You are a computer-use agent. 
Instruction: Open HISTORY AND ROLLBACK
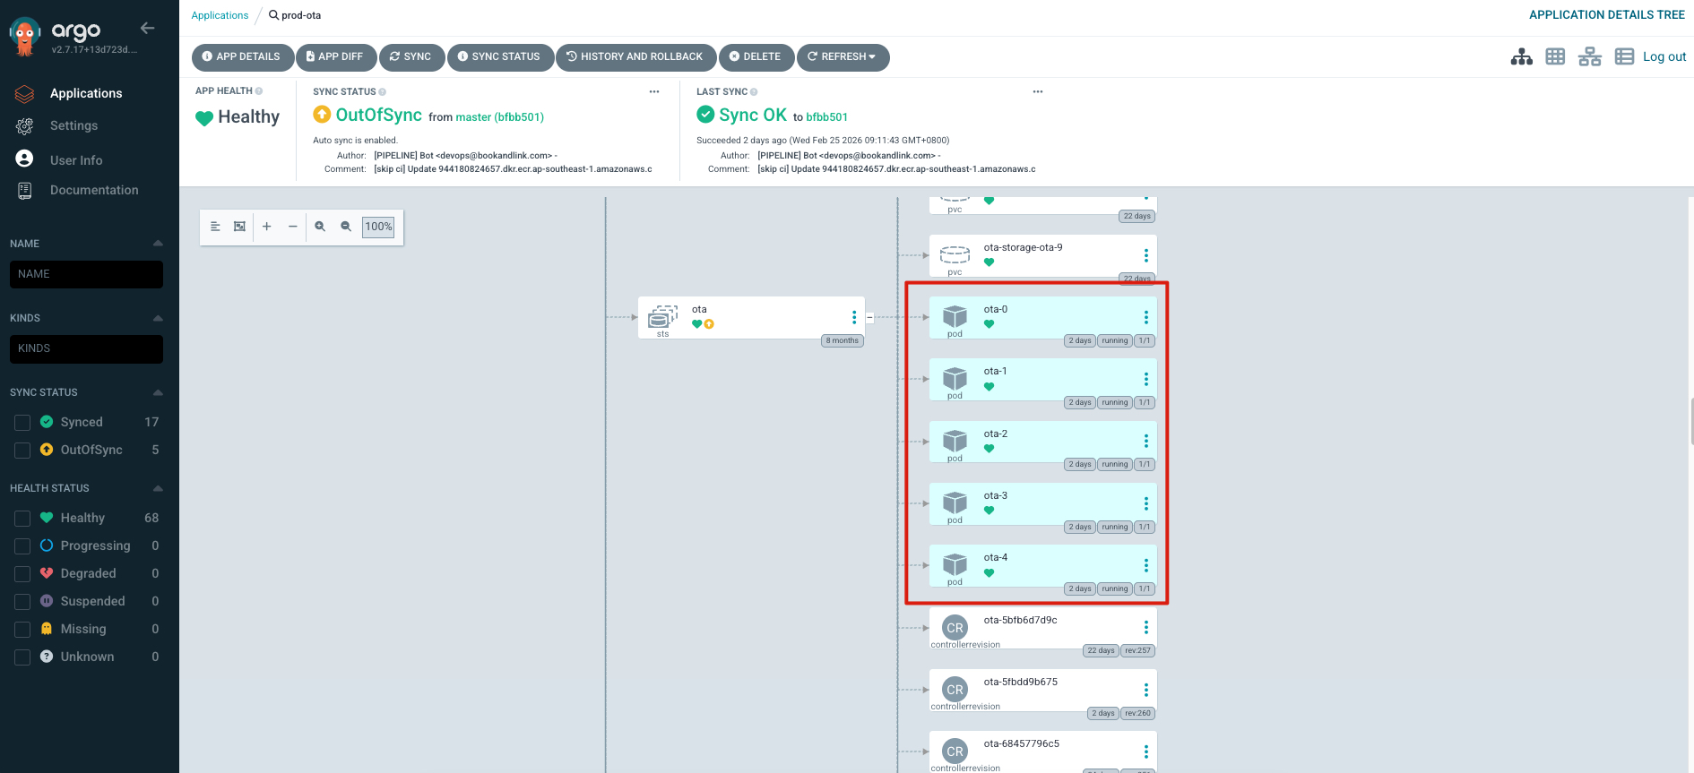(635, 56)
